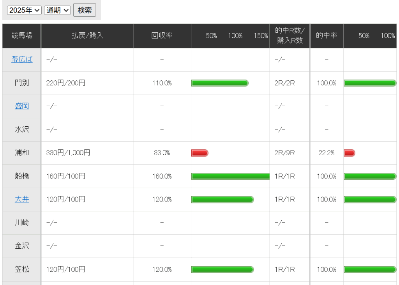Select the 払戻/購入 column header
399x285 pixels.
87,36
